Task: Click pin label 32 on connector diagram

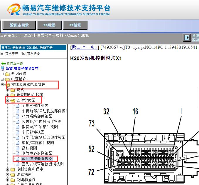Action: tap(106, 111)
